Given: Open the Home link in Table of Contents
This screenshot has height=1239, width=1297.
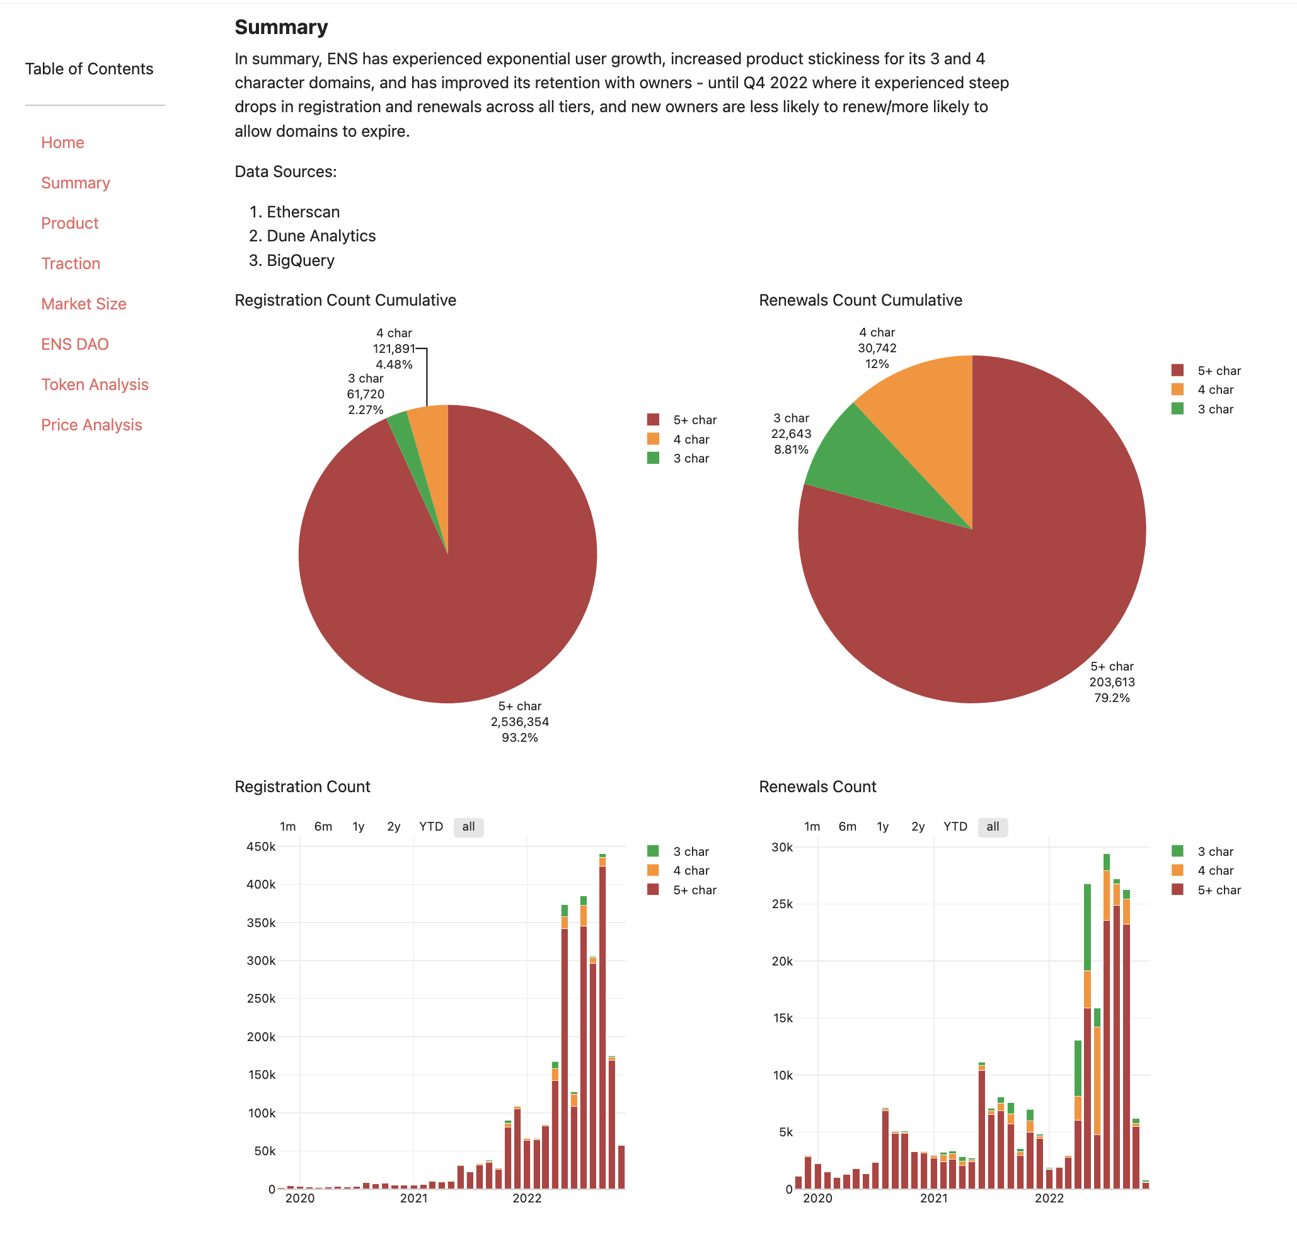Looking at the screenshot, I should pyautogui.click(x=62, y=142).
